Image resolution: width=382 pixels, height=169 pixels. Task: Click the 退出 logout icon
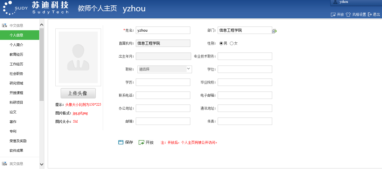click(x=370, y=14)
